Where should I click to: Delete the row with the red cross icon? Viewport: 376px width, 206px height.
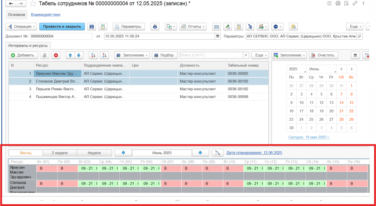click(56, 55)
